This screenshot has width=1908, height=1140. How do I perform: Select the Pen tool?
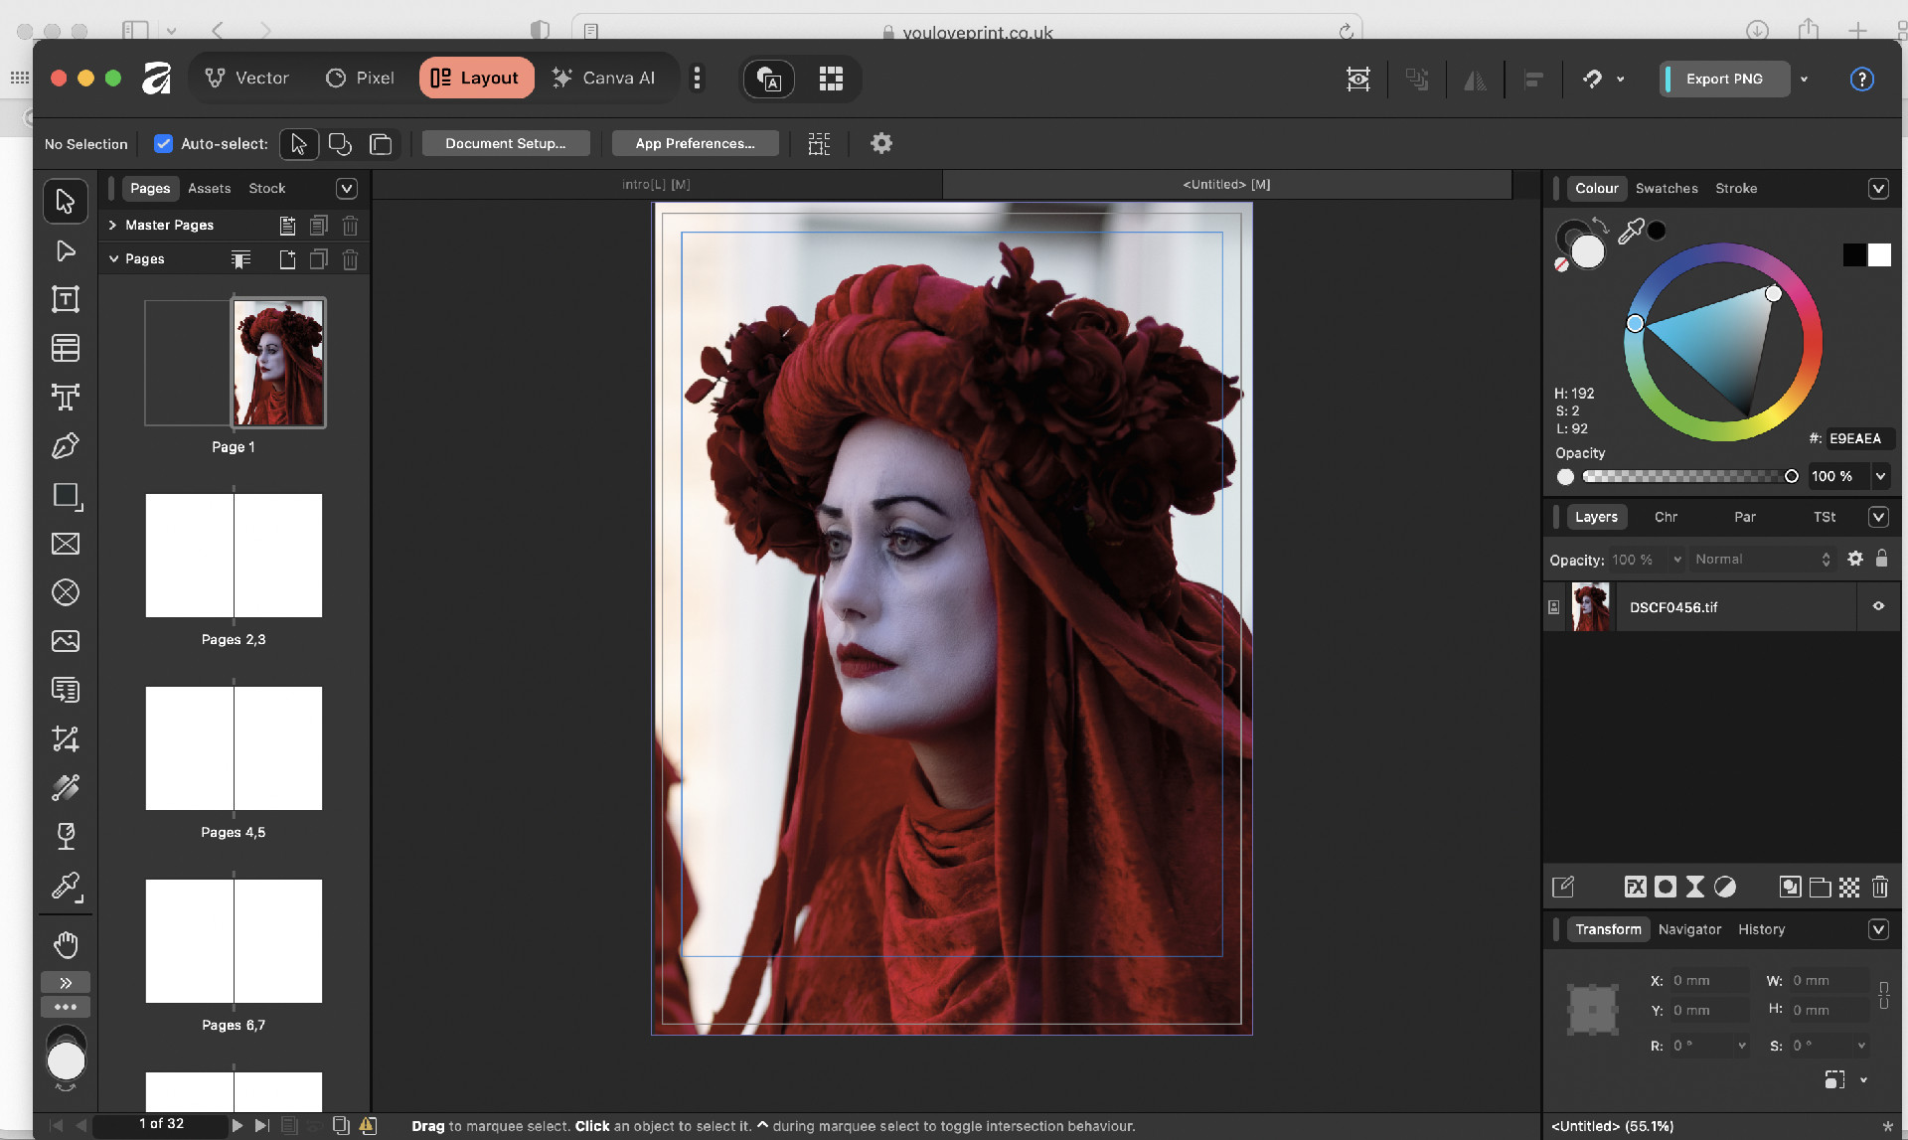pyautogui.click(x=66, y=446)
